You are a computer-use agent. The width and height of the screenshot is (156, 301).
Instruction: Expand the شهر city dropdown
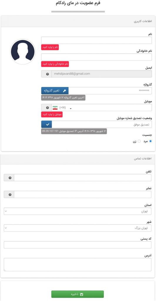pos(77,228)
